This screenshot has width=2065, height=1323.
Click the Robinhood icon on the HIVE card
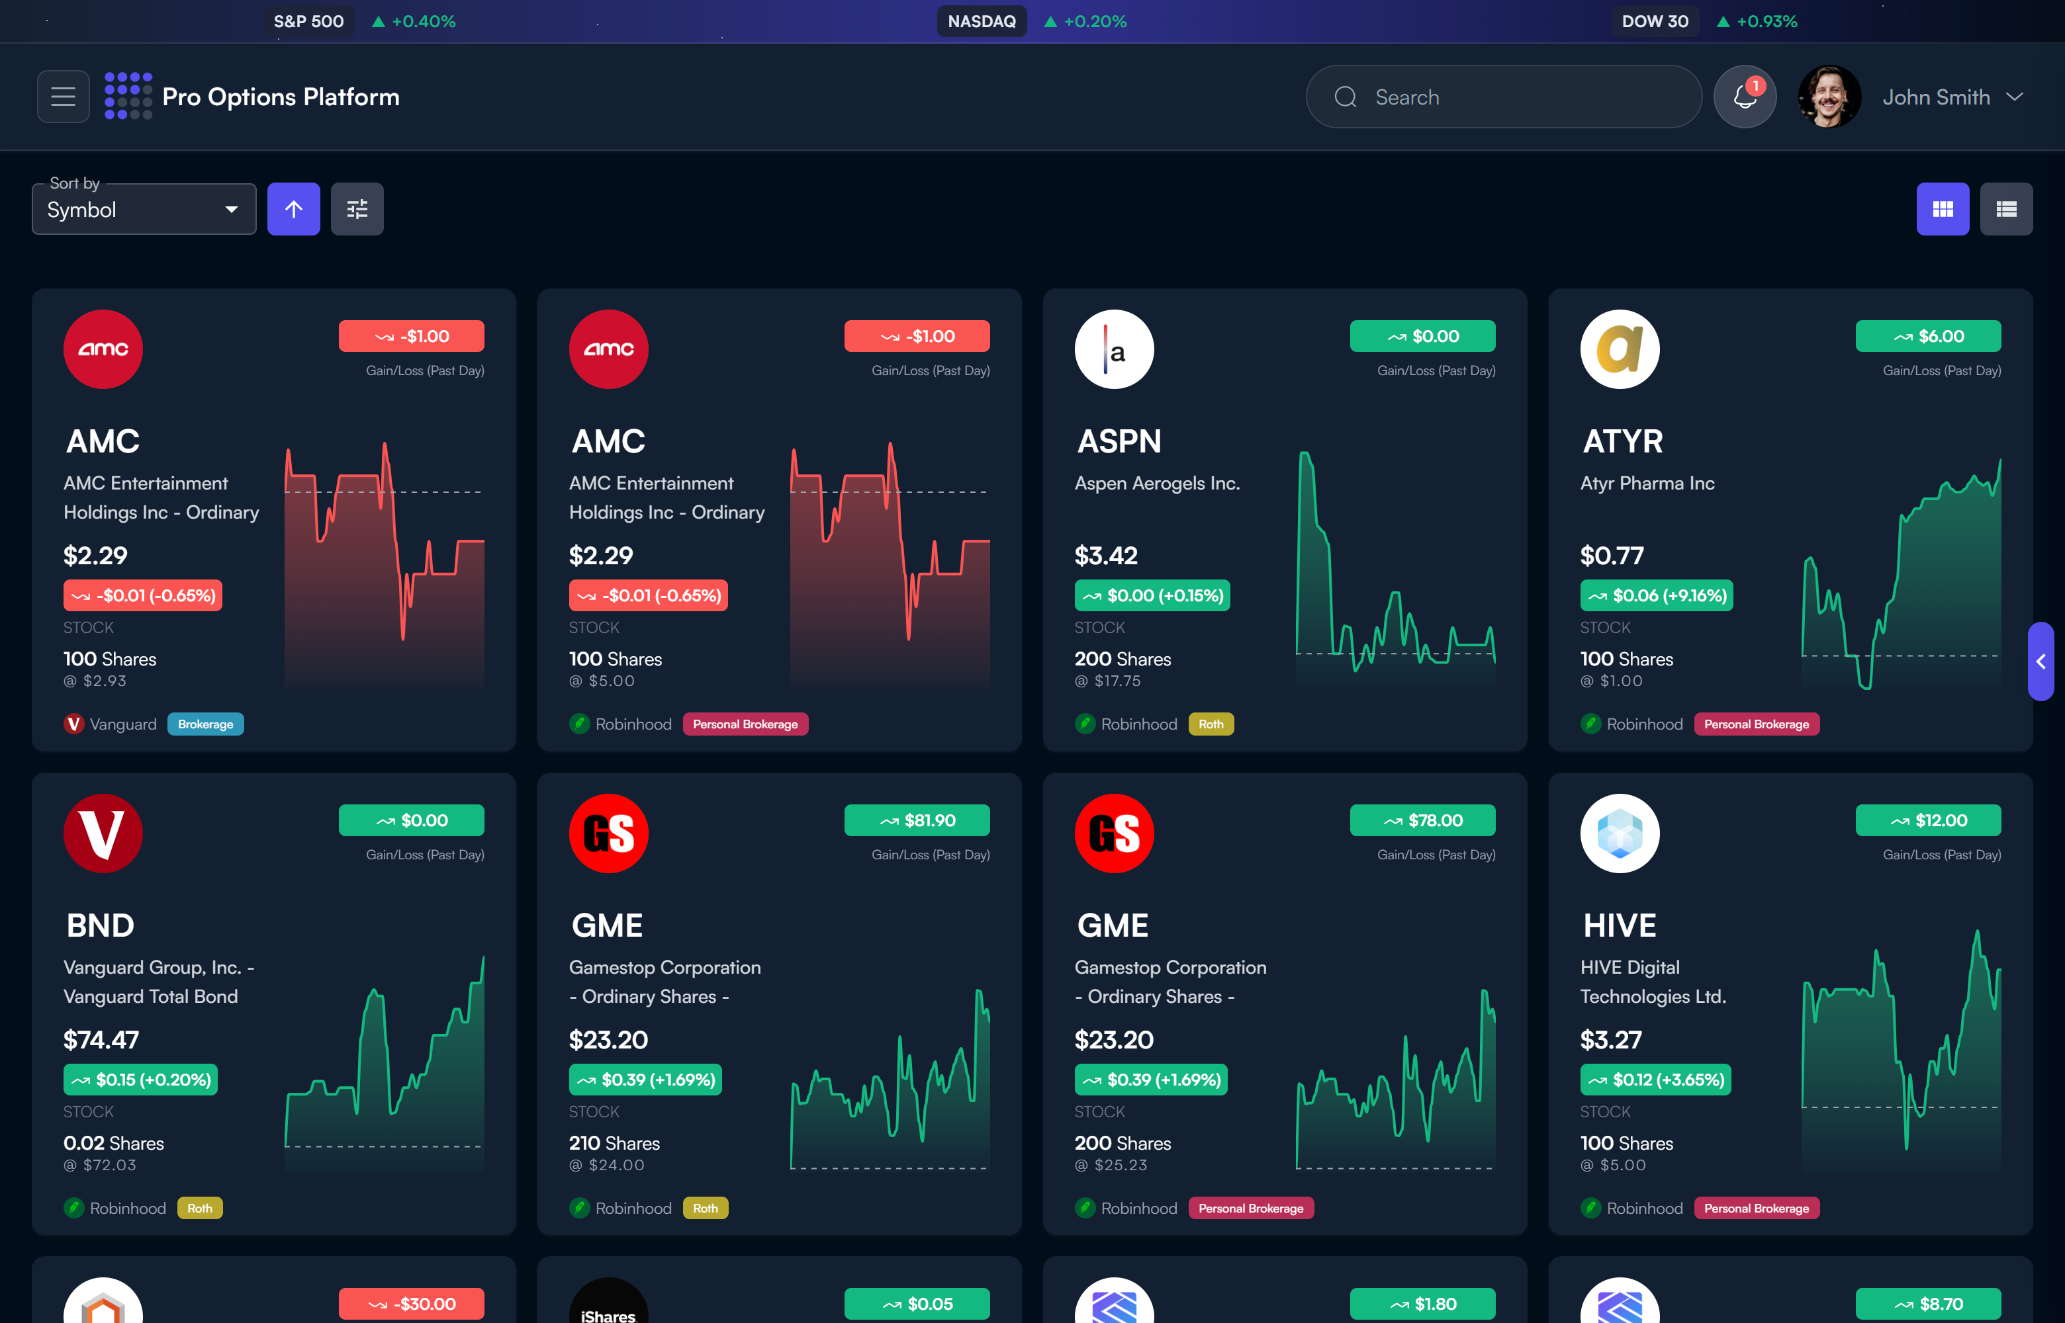(x=1590, y=1208)
